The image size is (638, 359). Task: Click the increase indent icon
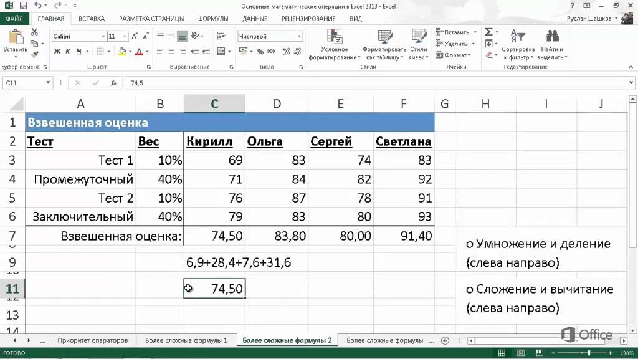tap(206, 51)
